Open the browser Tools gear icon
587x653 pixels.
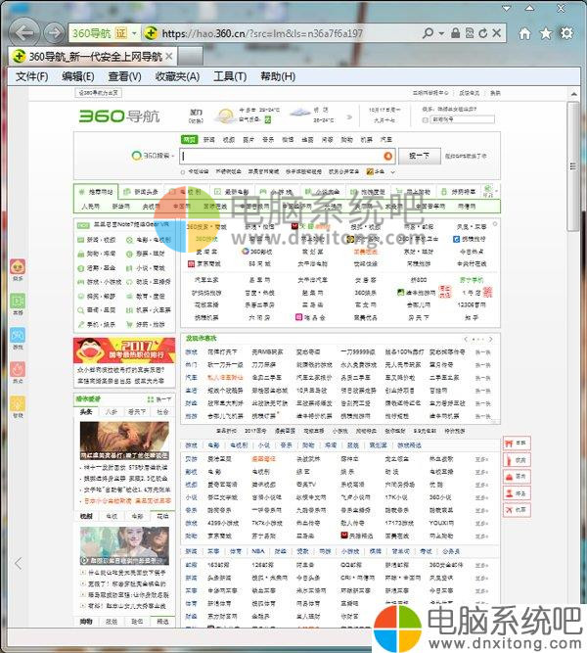click(566, 33)
